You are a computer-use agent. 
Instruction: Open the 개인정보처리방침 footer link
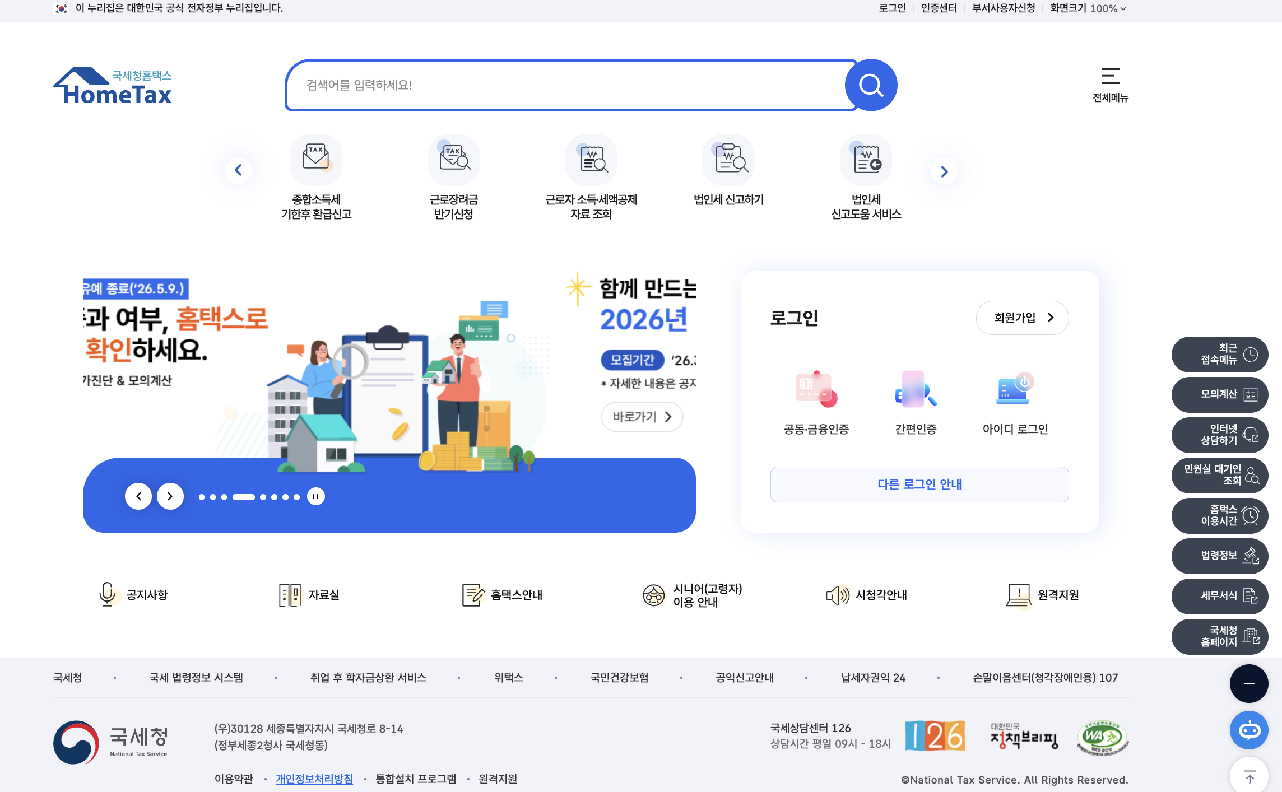click(x=314, y=779)
